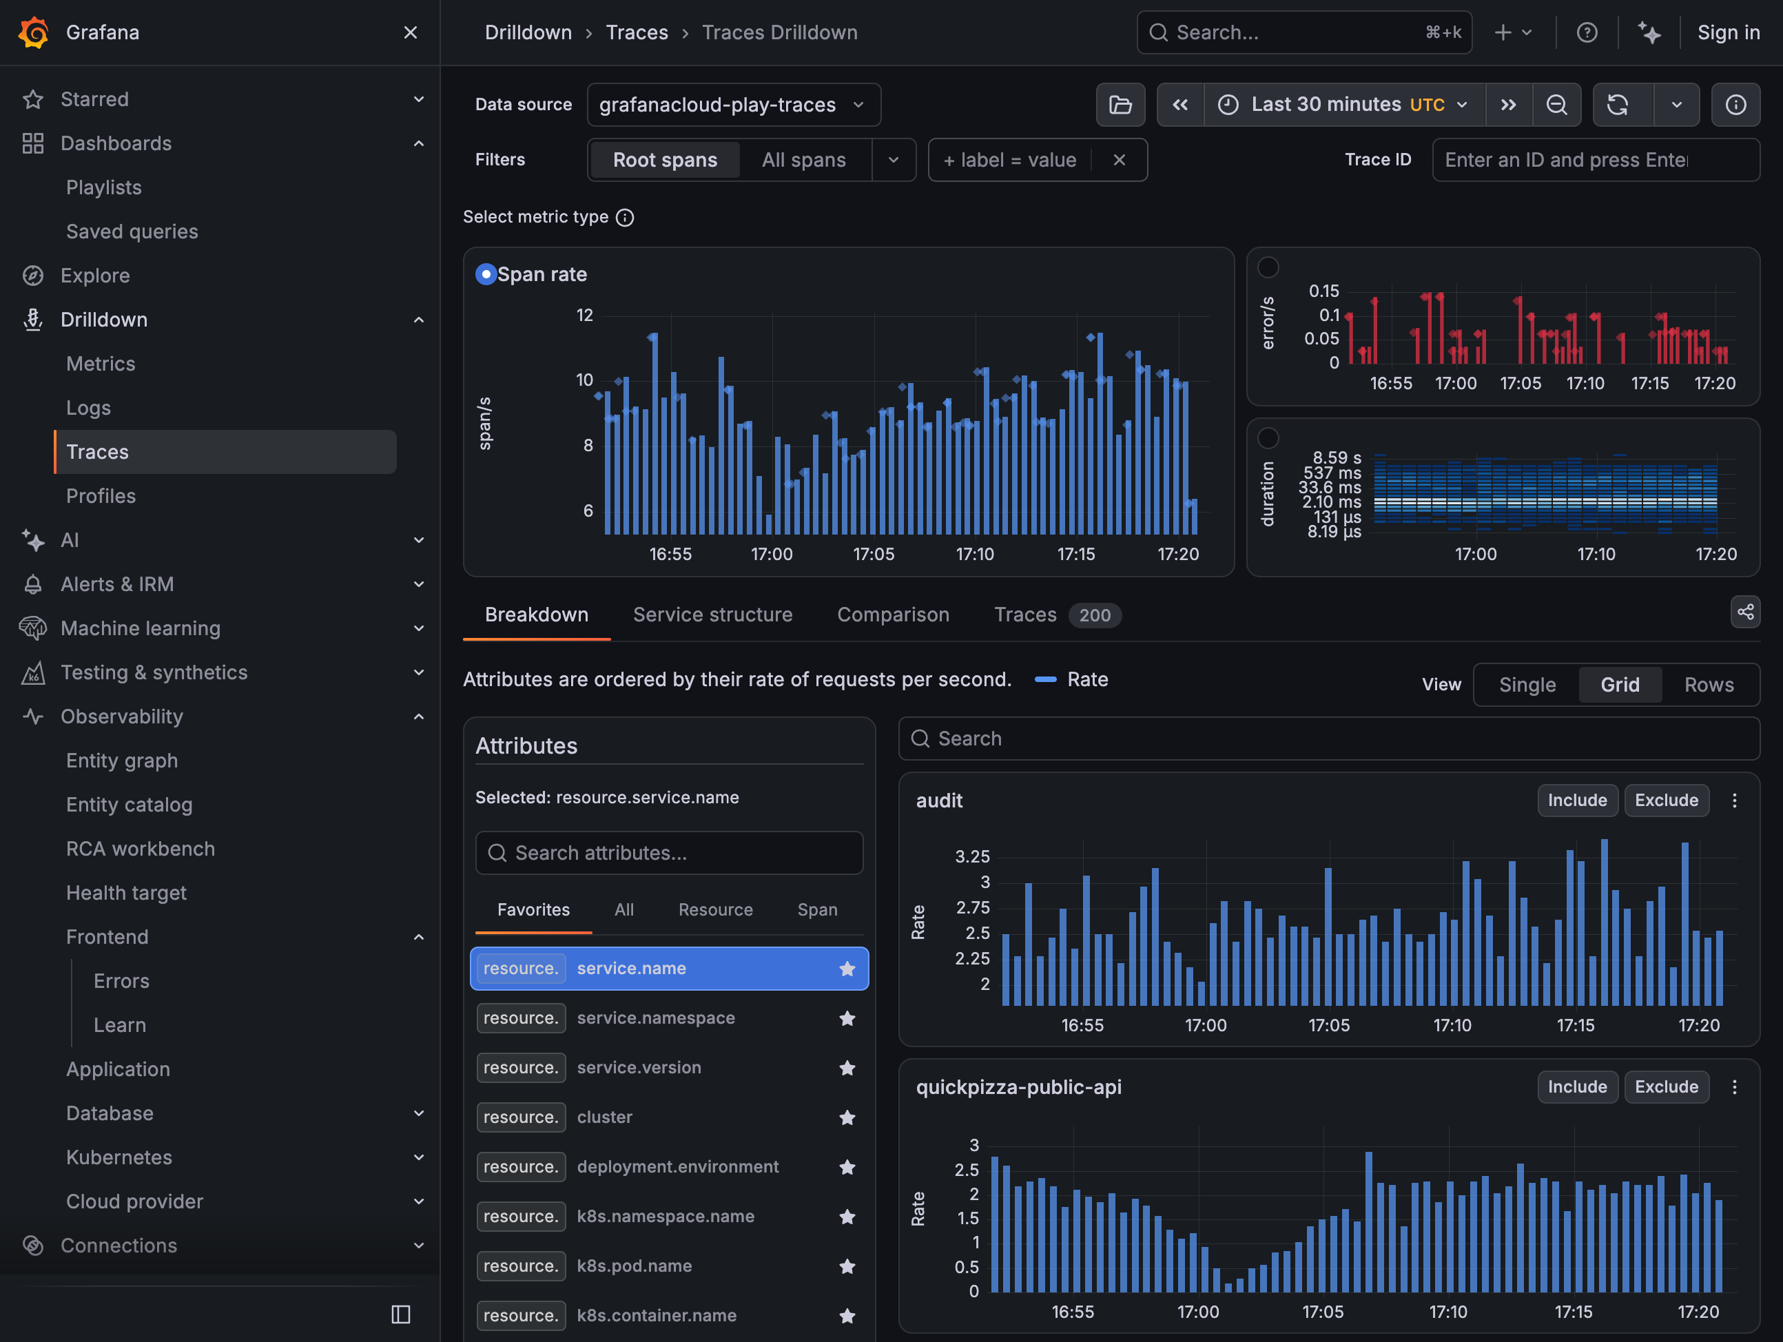The width and height of the screenshot is (1783, 1342).
Task: Remove the label = value filter
Action: point(1119,160)
